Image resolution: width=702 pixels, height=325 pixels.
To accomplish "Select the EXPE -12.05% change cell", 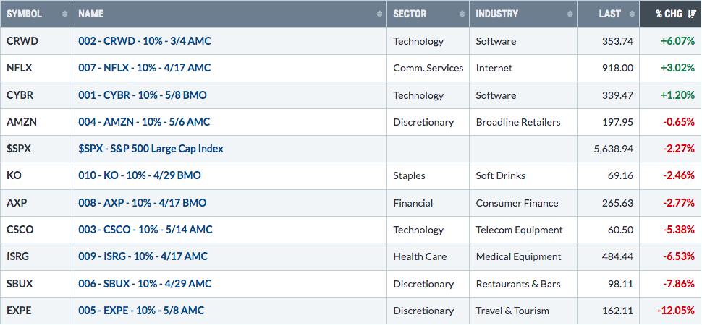I will pyautogui.click(x=671, y=311).
